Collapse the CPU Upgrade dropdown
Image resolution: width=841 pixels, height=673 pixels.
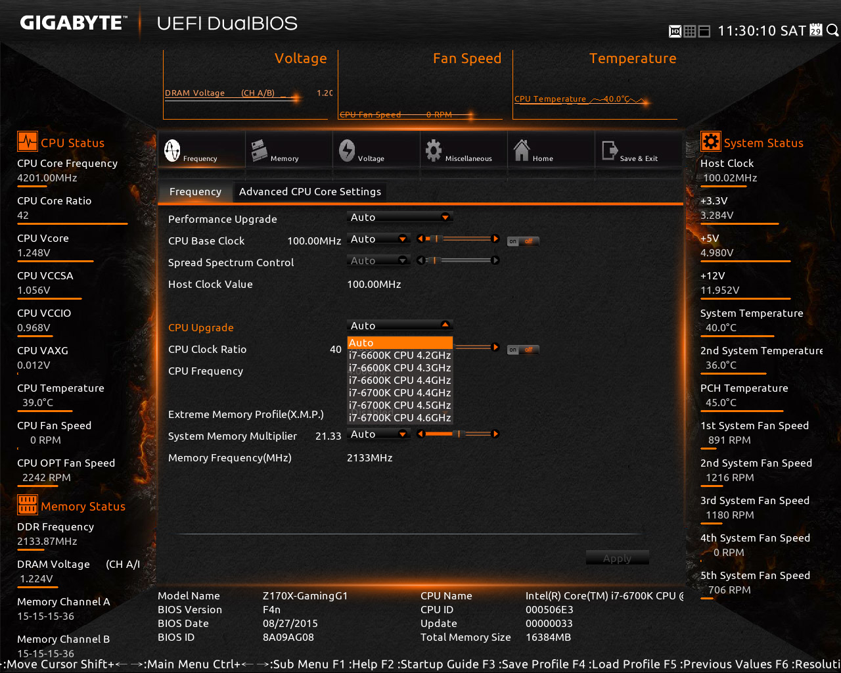coord(399,325)
